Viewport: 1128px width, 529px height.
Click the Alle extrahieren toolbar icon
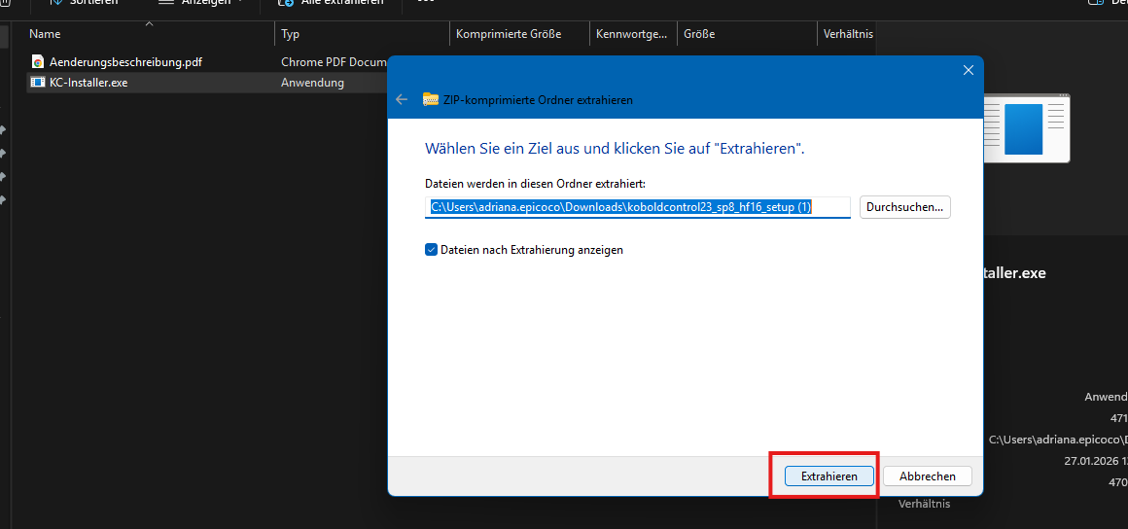click(286, 3)
